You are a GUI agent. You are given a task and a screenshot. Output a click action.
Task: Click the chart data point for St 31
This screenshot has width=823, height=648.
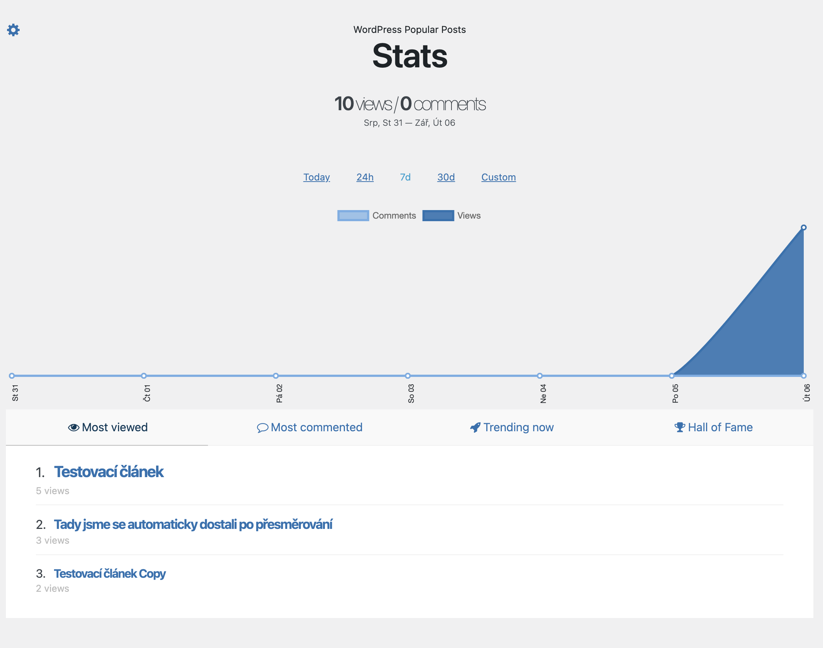tap(12, 376)
